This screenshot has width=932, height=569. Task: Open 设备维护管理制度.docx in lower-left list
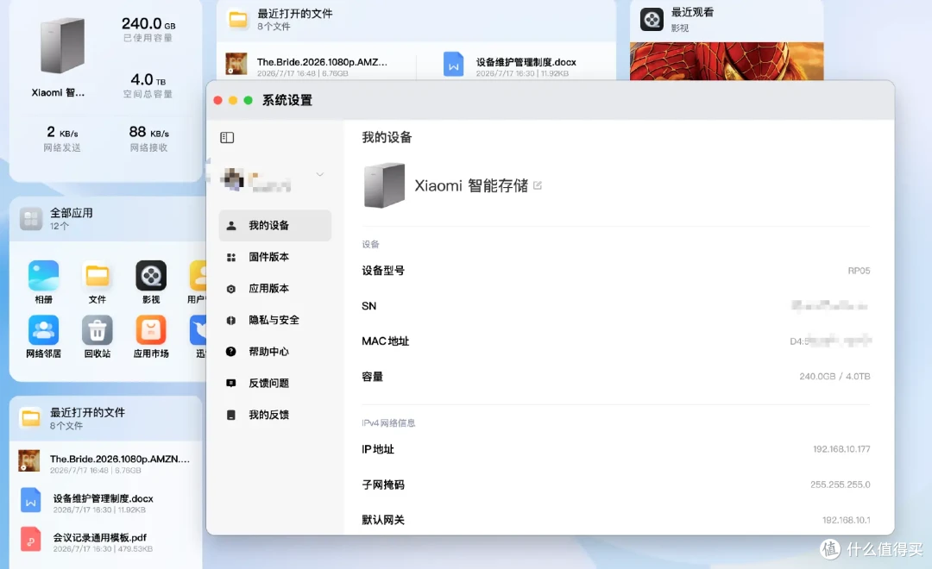[x=103, y=498]
